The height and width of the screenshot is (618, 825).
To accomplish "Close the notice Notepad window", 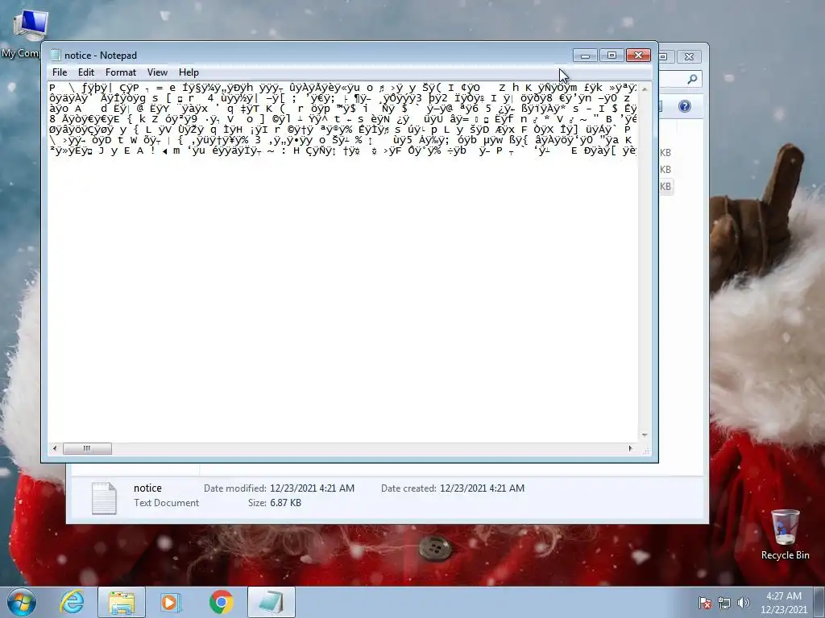I will [x=638, y=56].
